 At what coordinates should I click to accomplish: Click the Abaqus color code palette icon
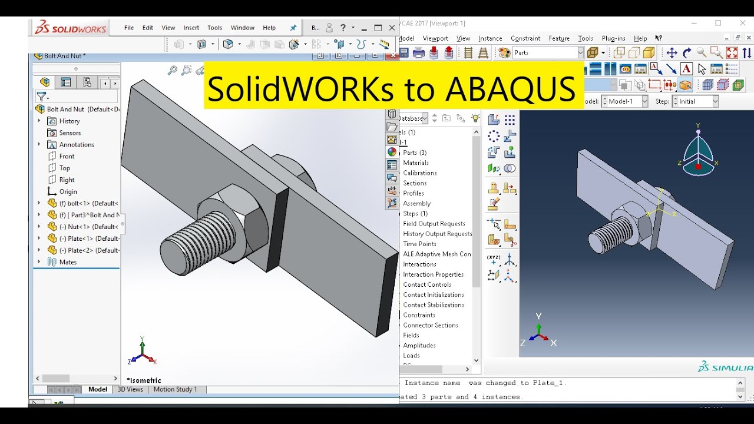pos(504,53)
